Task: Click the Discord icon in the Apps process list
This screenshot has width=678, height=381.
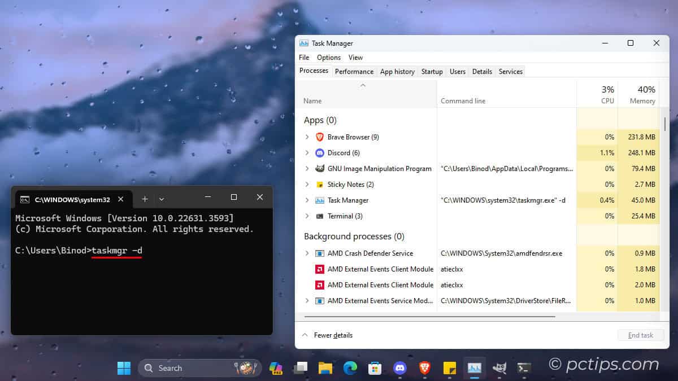Action: click(319, 152)
